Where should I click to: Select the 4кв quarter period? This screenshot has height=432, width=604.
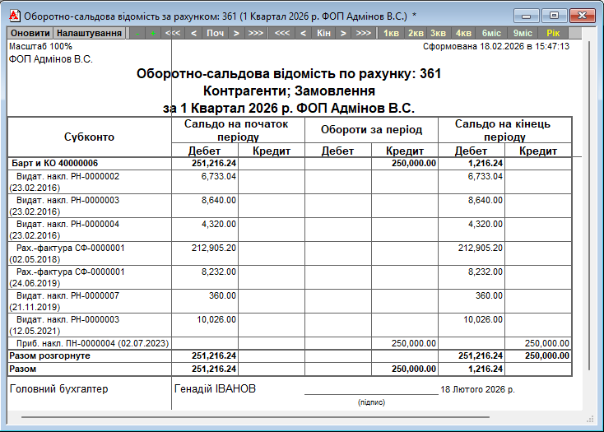[464, 33]
